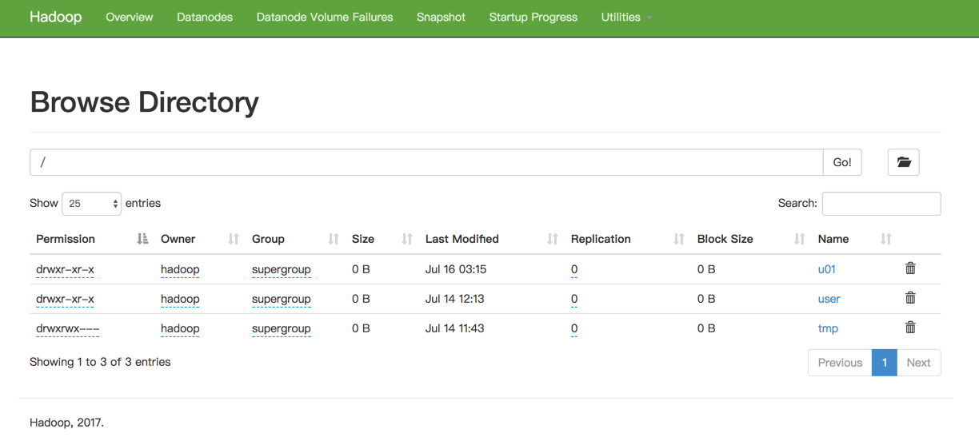The height and width of the screenshot is (437, 979).
Task: Switch to Snapshot page
Action: coord(441,17)
